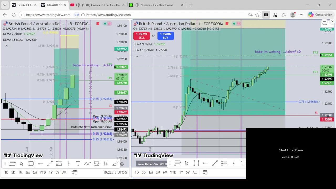This screenshot has height=189, width=336.
Task: Set left chart range to 1D
Action: coord(6,172)
